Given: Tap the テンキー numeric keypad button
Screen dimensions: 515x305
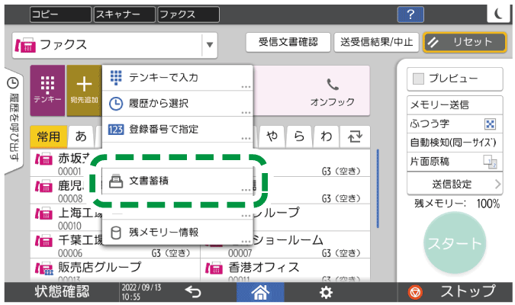Looking at the screenshot, I should pyautogui.click(x=47, y=90).
